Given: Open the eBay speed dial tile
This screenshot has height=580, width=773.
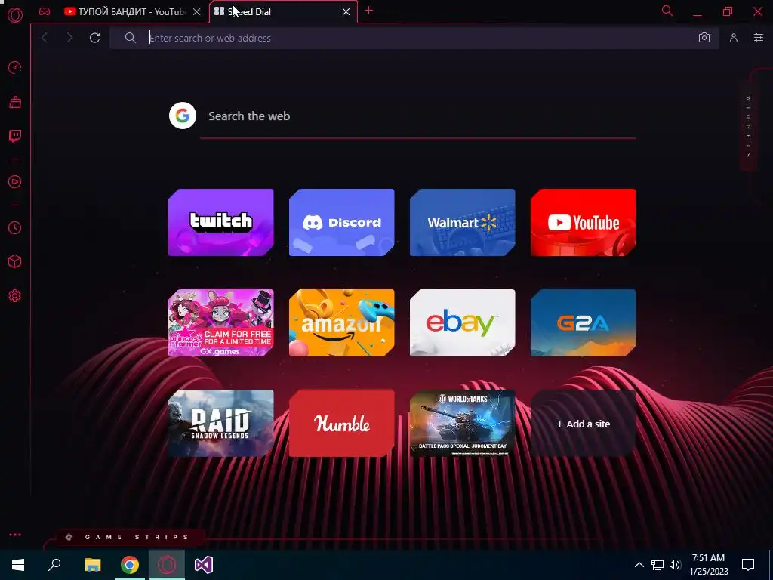Looking at the screenshot, I should pos(463,323).
